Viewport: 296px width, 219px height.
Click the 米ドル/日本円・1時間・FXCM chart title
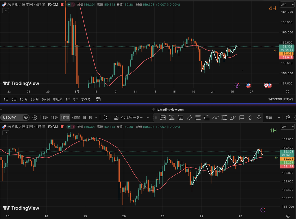[33, 127]
